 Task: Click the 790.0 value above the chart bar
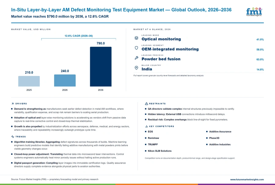click(x=101, y=43)
